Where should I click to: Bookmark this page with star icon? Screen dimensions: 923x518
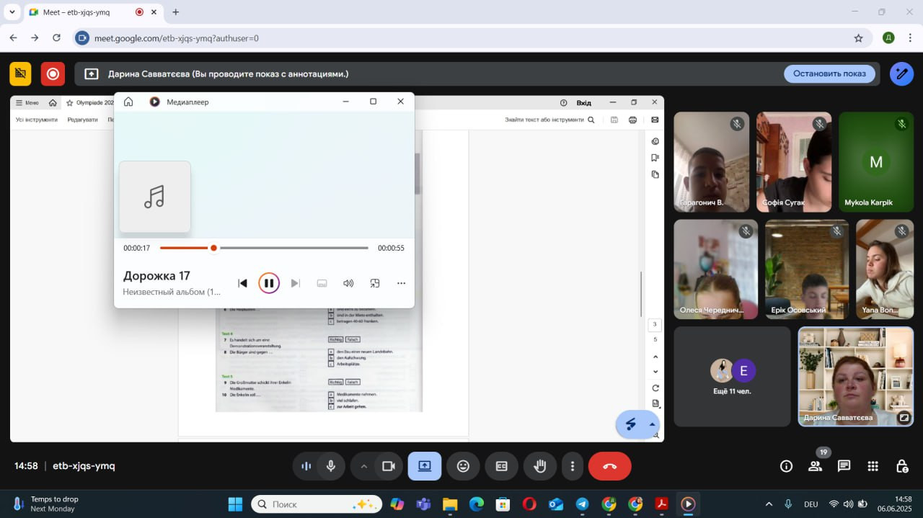click(x=858, y=38)
